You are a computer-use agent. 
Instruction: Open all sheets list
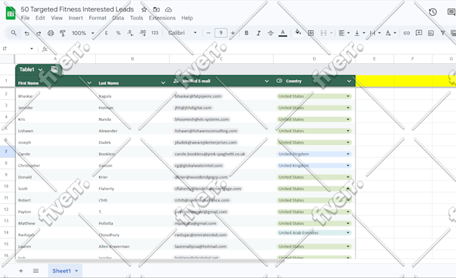point(36,271)
